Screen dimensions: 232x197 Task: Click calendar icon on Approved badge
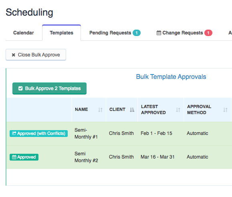click(x=14, y=157)
